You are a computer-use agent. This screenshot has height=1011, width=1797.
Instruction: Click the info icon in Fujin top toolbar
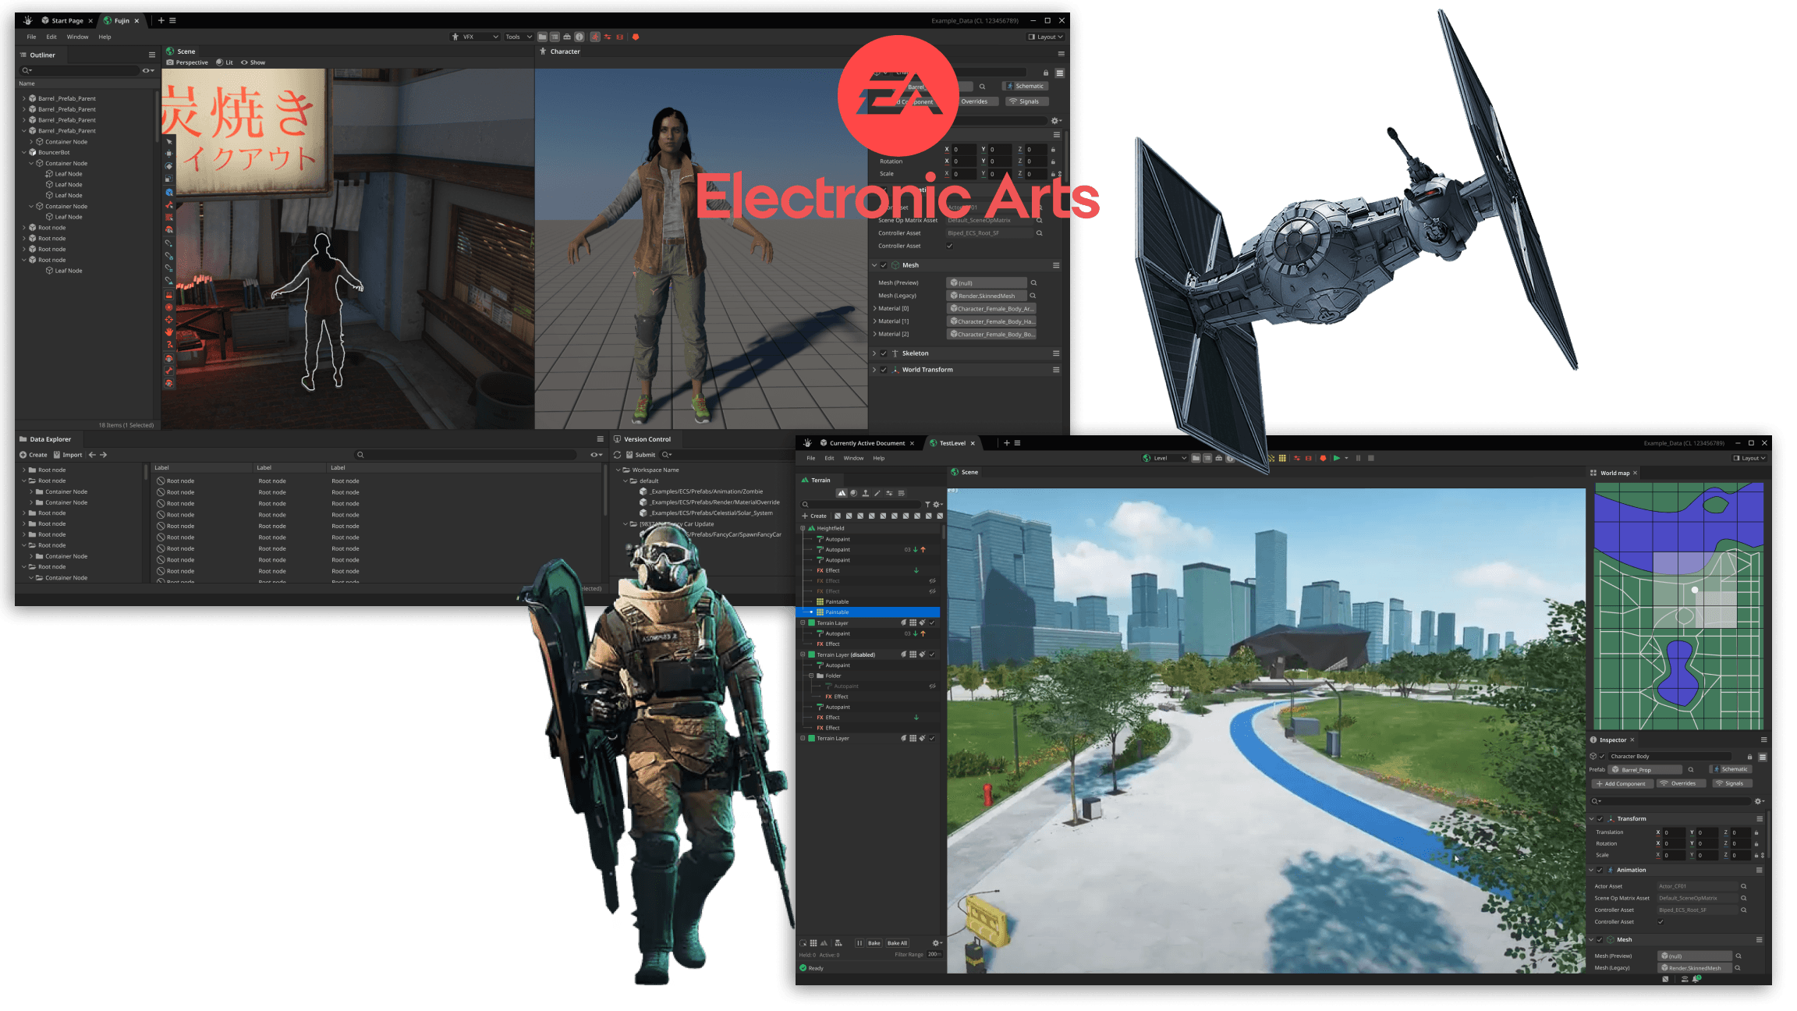point(579,37)
